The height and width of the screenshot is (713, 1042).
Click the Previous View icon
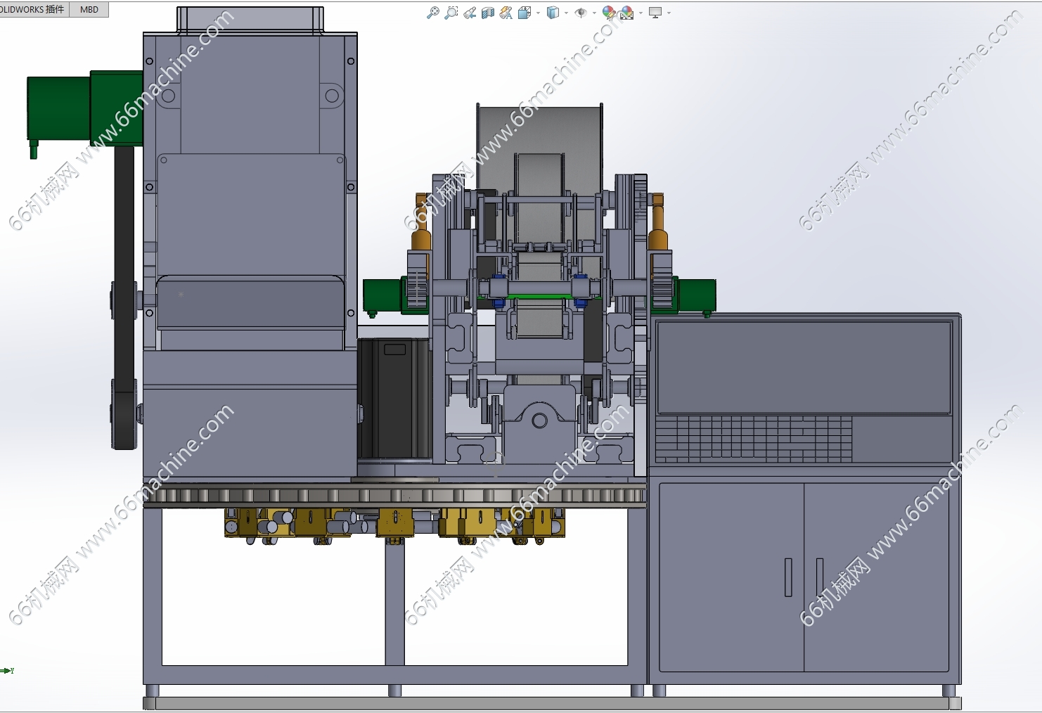[470, 13]
